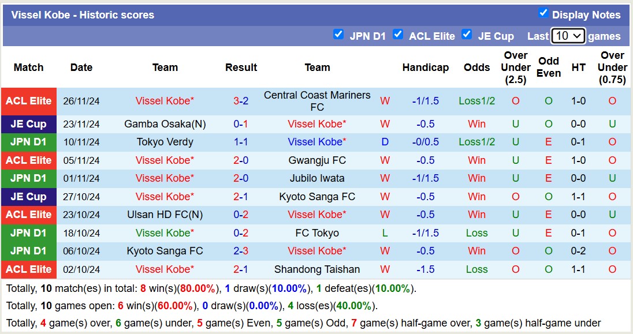The width and height of the screenshot is (633, 334).
Task: Disable the ACL Elite filter checkbox
Action: (399, 35)
